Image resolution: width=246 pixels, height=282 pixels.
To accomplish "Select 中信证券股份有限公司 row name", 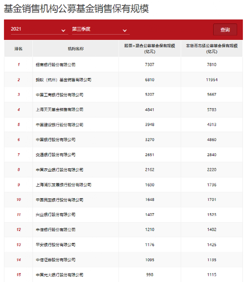I will click(x=55, y=260).
